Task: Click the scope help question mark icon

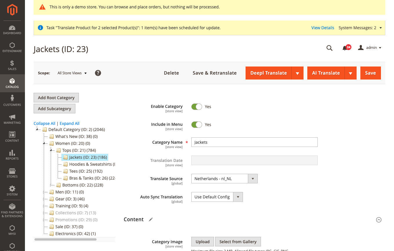Action: point(98,73)
